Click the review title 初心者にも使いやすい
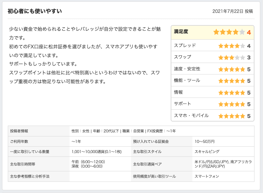The image size is (265, 193). (35, 11)
